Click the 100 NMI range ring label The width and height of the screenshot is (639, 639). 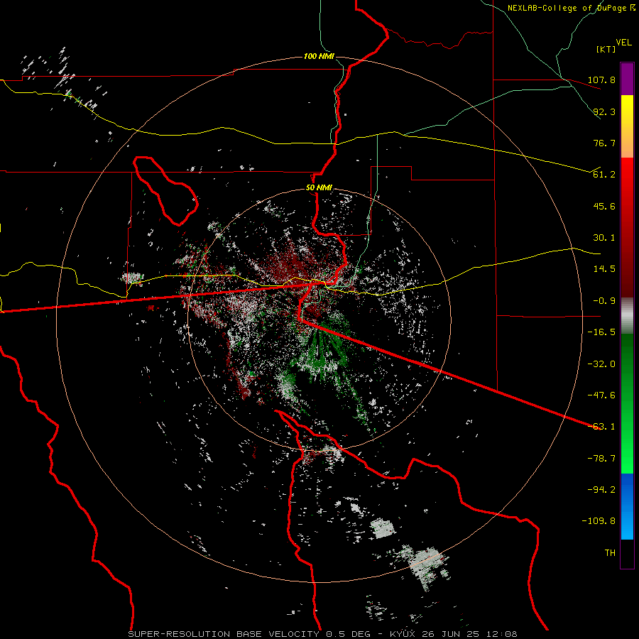click(x=319, y=56)
